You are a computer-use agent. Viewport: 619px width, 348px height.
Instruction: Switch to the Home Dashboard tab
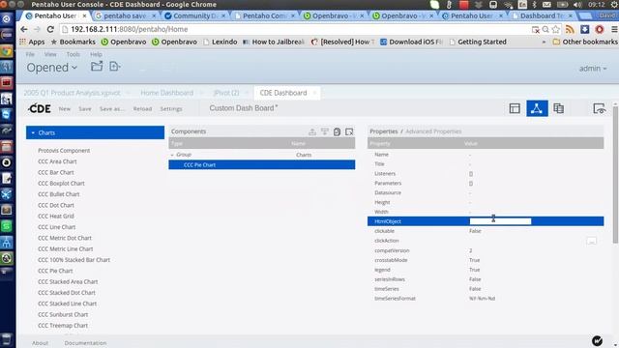click(167, 93)
